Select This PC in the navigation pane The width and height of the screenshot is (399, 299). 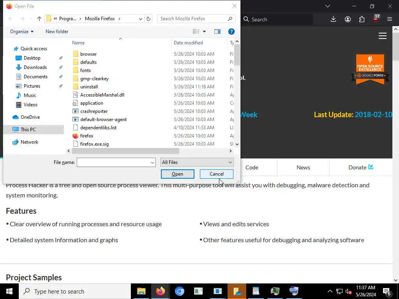coord(28,130)
